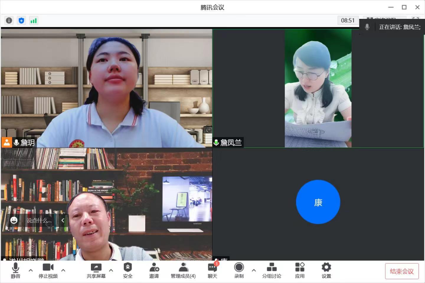Open the meeting info icon
Image resolution: width=425 pixels, height=283 pixels.
(9, 20)
